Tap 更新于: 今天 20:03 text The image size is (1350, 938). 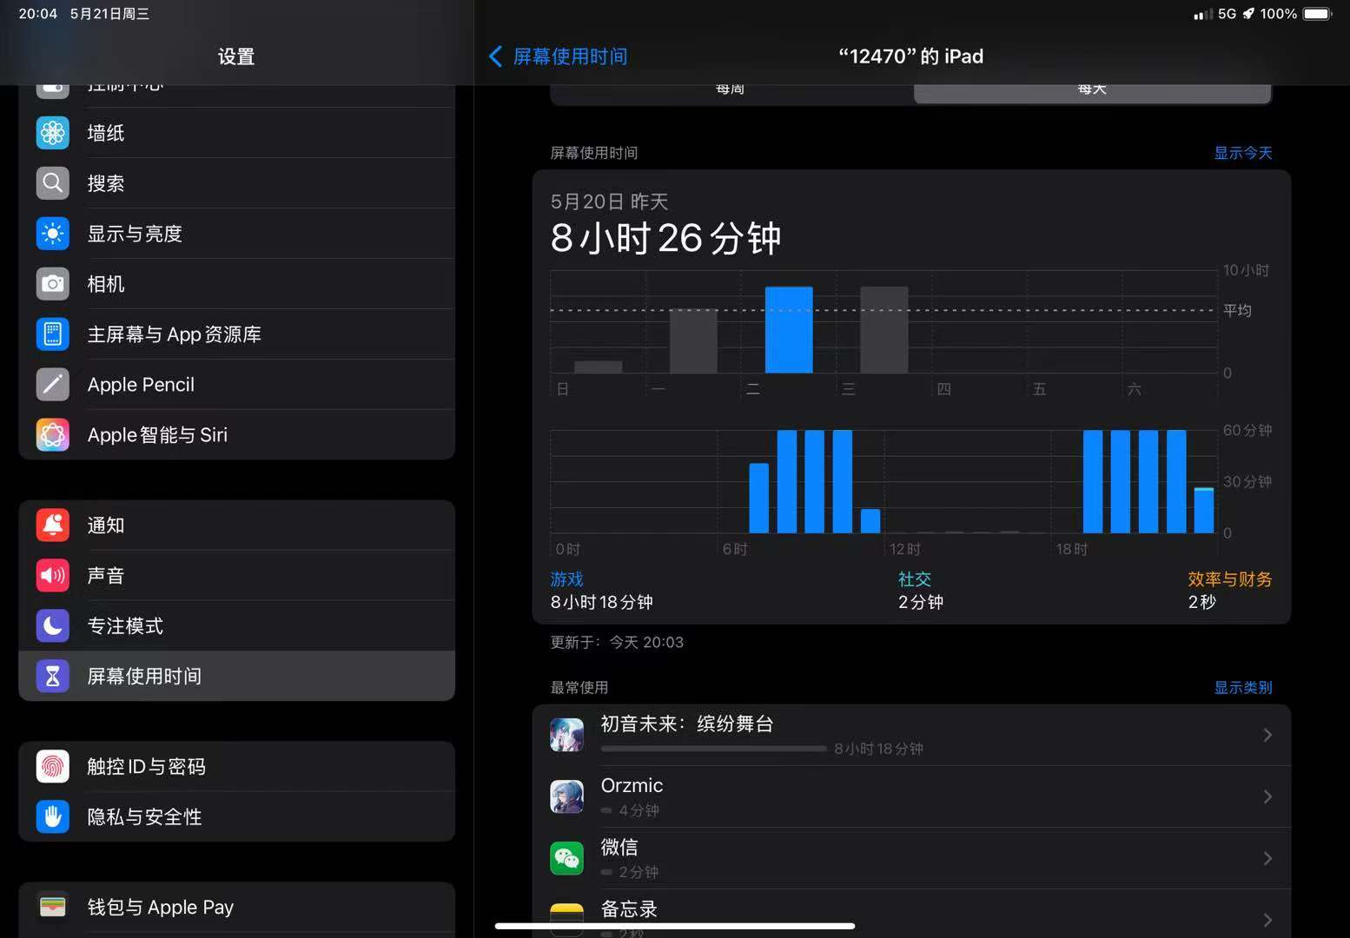617,643
